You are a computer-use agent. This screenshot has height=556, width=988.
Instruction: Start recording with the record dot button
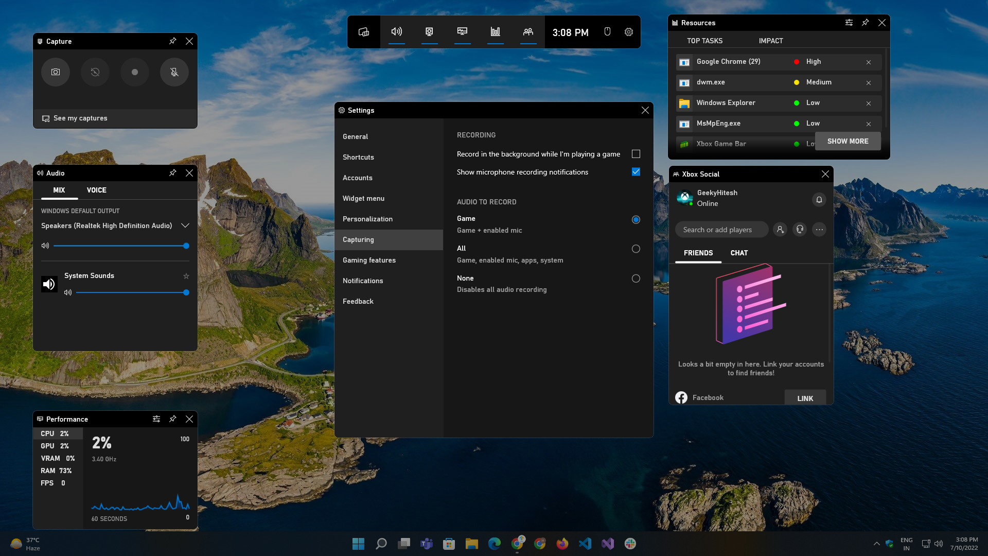[135, 72]
